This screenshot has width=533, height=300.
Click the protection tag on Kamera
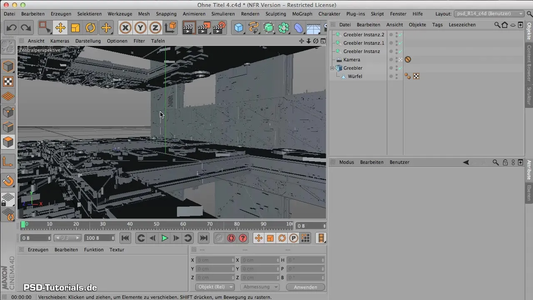coord(408,60)
